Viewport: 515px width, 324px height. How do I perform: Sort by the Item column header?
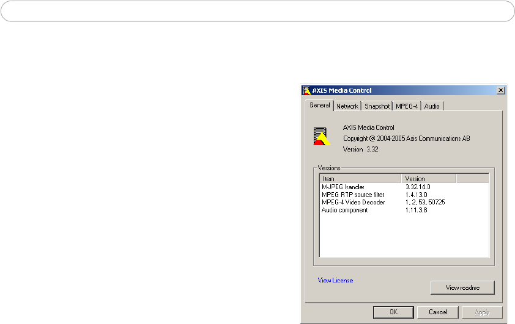tap(360, 179)
